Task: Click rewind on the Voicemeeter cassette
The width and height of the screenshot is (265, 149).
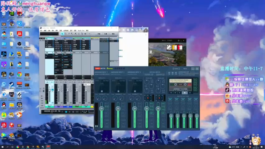Action: tap(171, 93)
